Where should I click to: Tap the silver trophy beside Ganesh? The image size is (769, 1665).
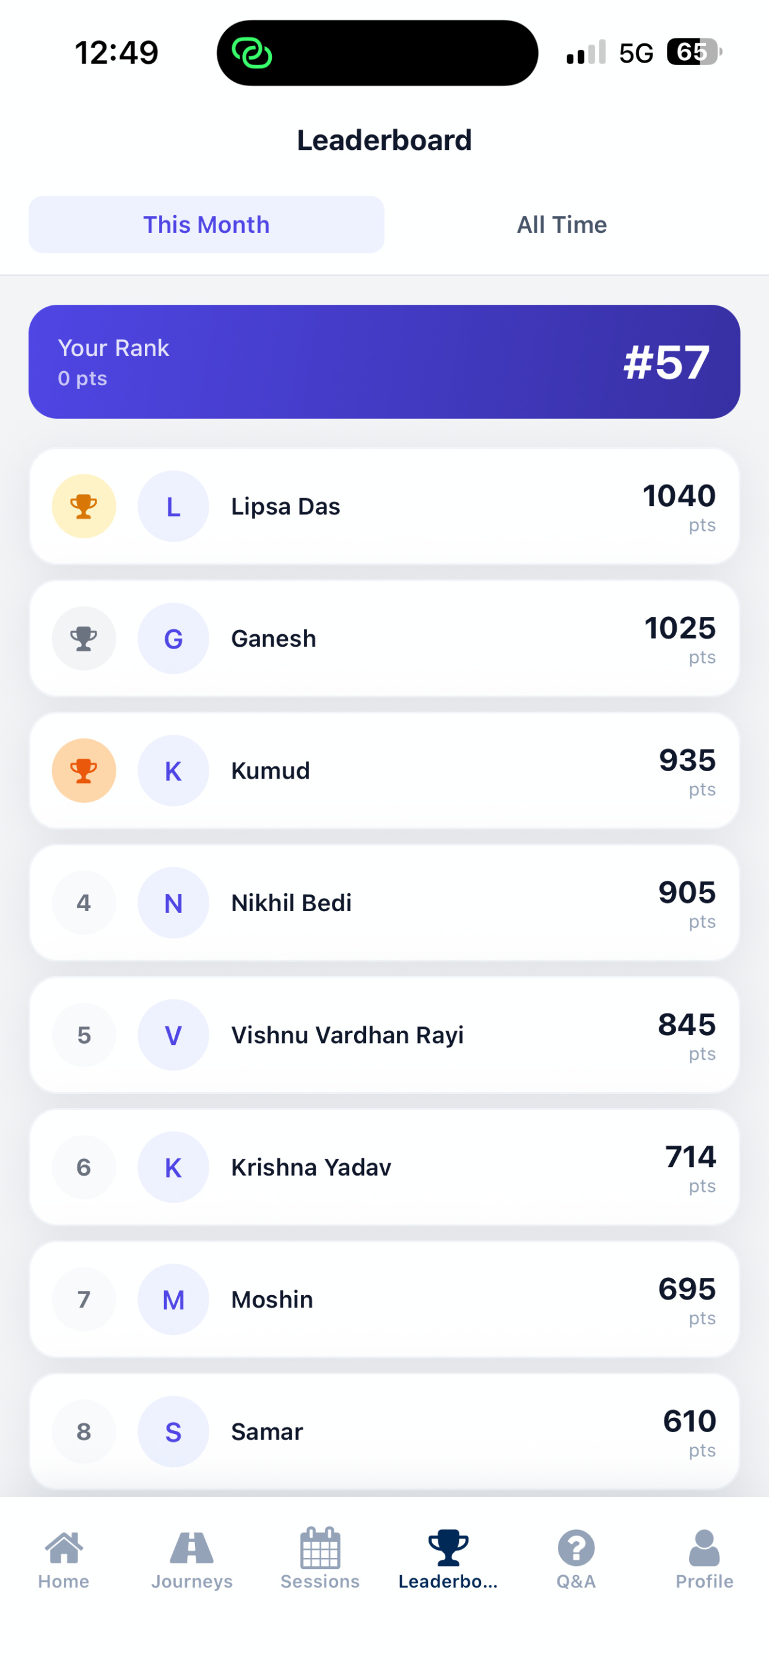click(84, 639)
